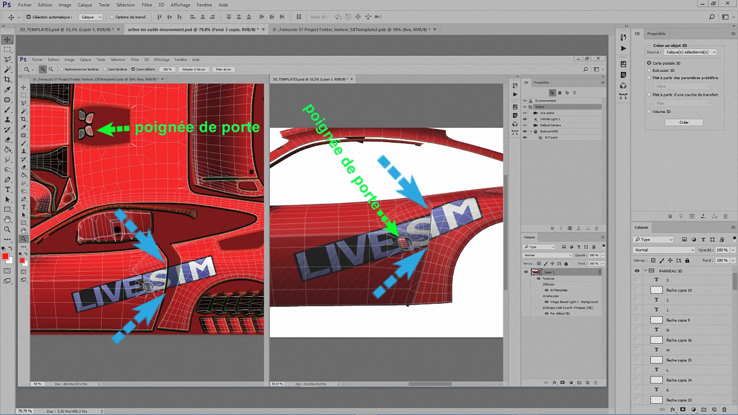Image resolution: width=738 pixels, height=415 pixels.
Task: Open the Actions panel play icon in the dock
Action: pyautogui.click(x=623, y=49)
